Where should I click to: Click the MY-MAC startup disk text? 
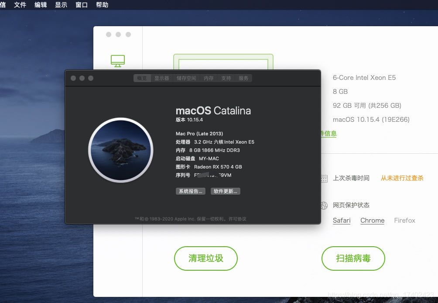point(209,158)
